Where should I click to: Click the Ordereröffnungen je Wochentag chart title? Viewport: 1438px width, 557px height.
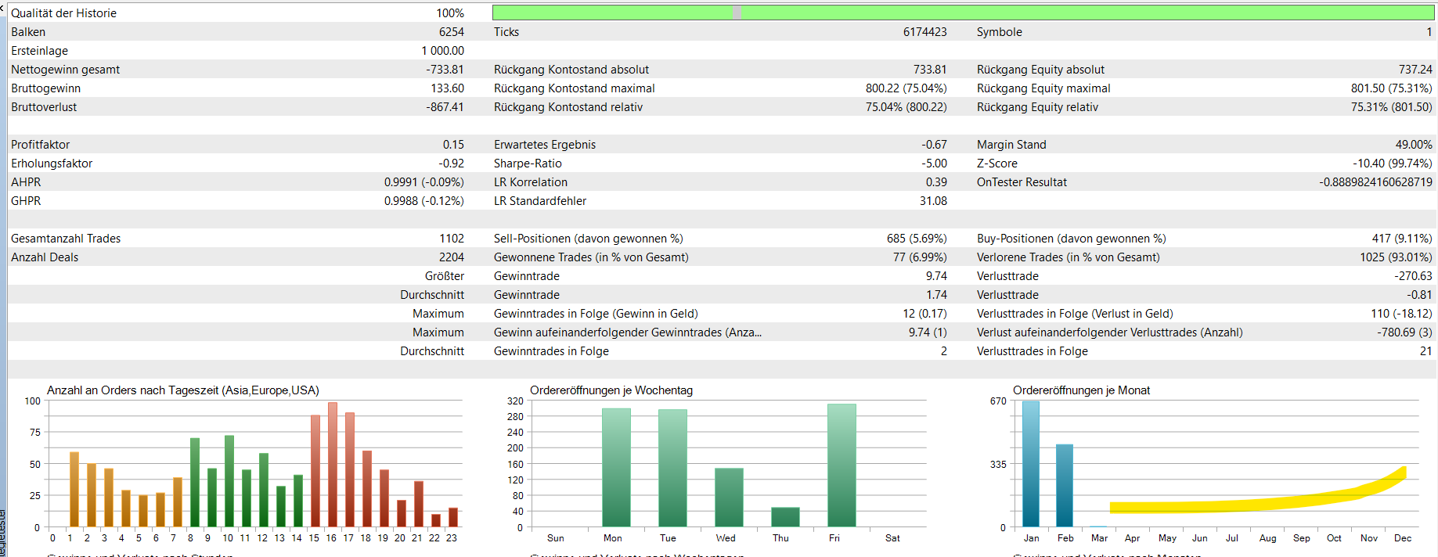[611, 390]
